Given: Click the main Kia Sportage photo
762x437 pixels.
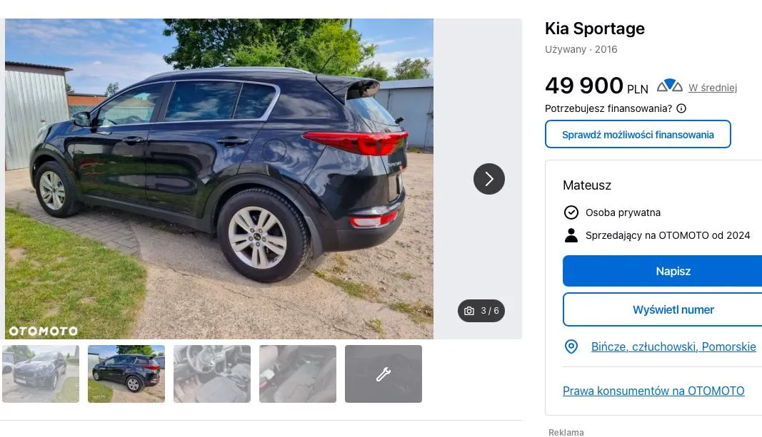Looking at the screenshot, I should [x=219, y=179].
